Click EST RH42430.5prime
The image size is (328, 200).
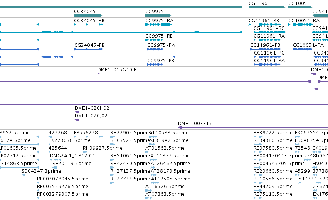tap(130, 164)
